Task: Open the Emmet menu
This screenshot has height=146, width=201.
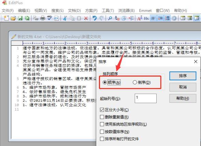Action: [x=145, y=11]
